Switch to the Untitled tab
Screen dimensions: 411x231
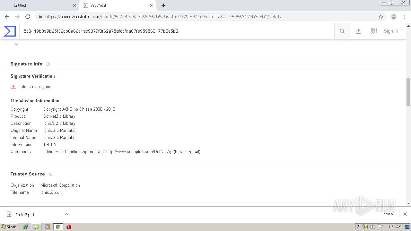click(x=39, y=5)
